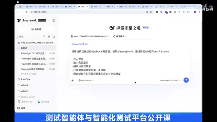Bookmark the page with the star icon
Screen dimensions: 217x122
coord(151,12)
